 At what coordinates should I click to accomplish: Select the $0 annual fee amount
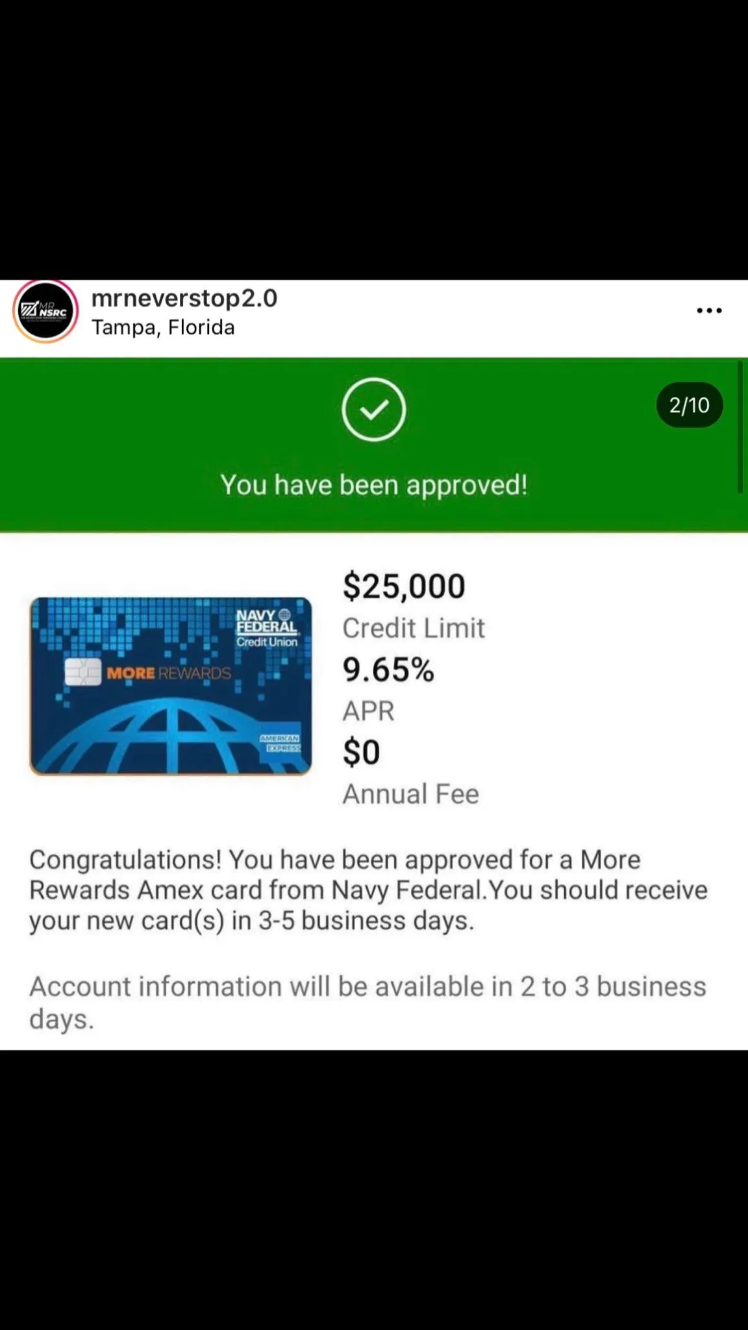point(361,752)
